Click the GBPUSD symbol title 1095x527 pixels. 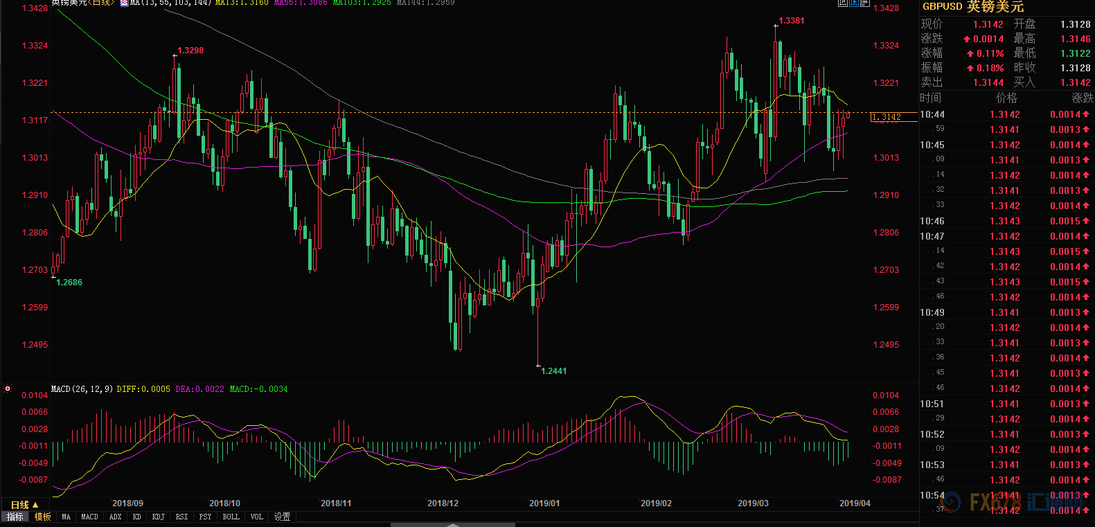[x=942, y=6]
